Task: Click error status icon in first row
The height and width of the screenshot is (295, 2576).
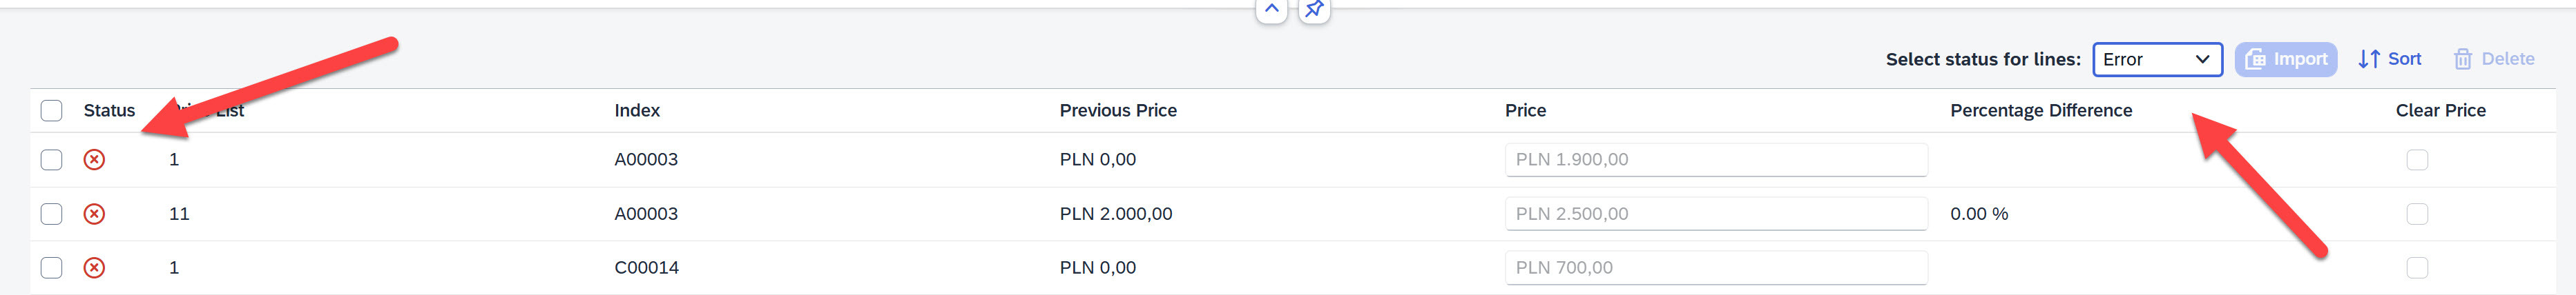Action: point(94,159)
